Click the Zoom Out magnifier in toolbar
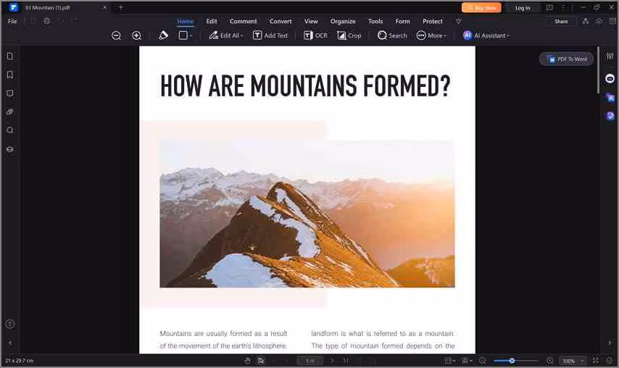The width and height of the screenshot is (619, 368). click(x=116, y=35)
